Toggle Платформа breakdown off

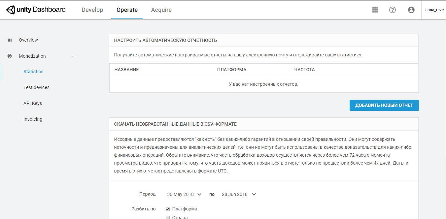168,209
